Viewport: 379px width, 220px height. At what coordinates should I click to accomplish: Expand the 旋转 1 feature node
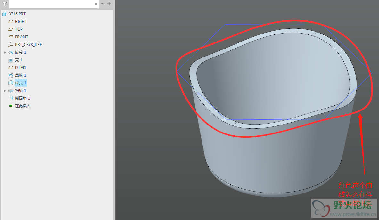coord(5,52)
